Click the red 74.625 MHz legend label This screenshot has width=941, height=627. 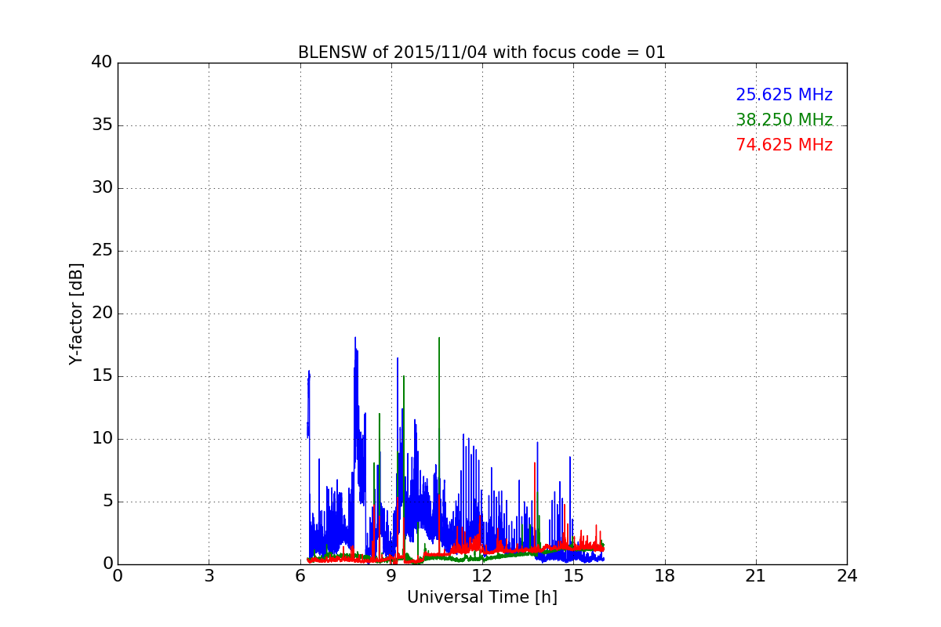pyautogui.click(x=783, y=145)
